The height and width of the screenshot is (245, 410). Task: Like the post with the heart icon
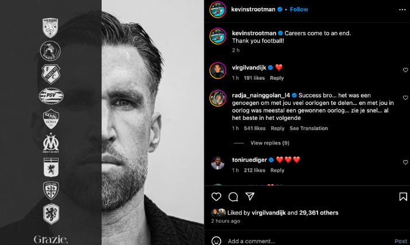click(x=216, y=197)
